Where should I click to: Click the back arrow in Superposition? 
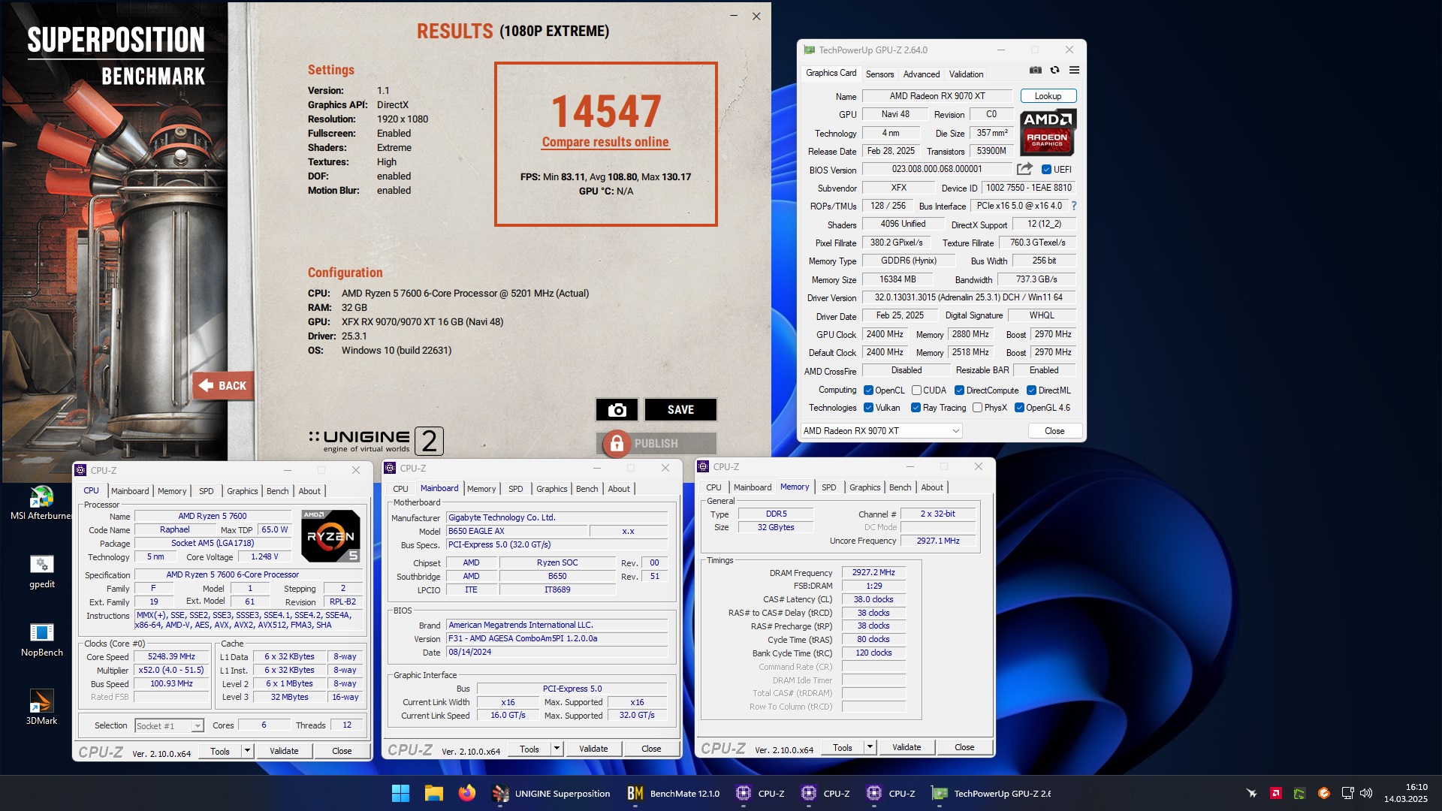pyautogui.click(x=206, y=385)
